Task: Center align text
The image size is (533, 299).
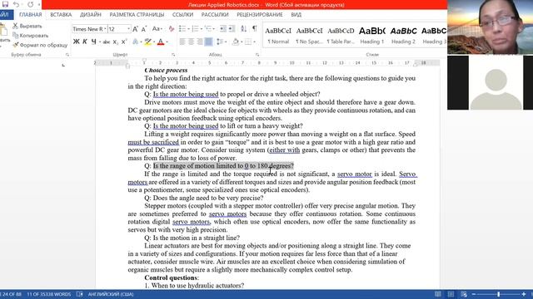Action: point(191,42)
